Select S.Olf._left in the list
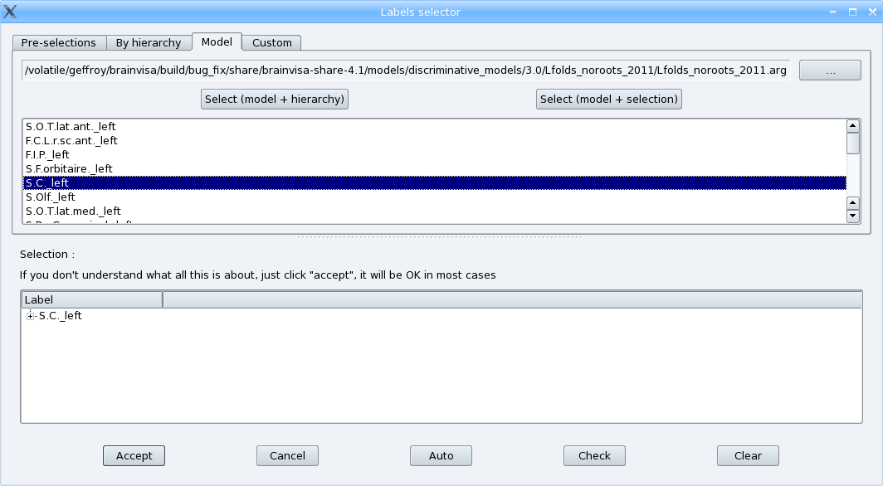Image resolution: width=883 pixels, height=486 pixels. pos(51,197)
